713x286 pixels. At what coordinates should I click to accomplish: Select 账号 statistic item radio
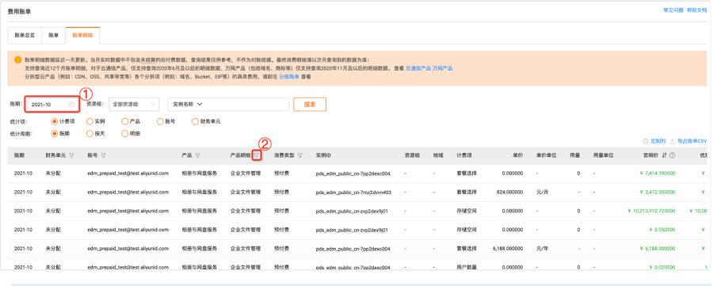click(x=160, y=121)
